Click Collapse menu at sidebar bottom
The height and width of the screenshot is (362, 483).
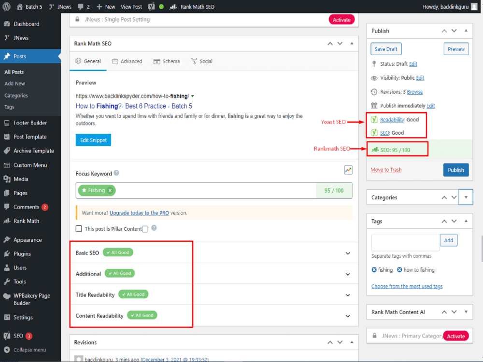point(30,350)
